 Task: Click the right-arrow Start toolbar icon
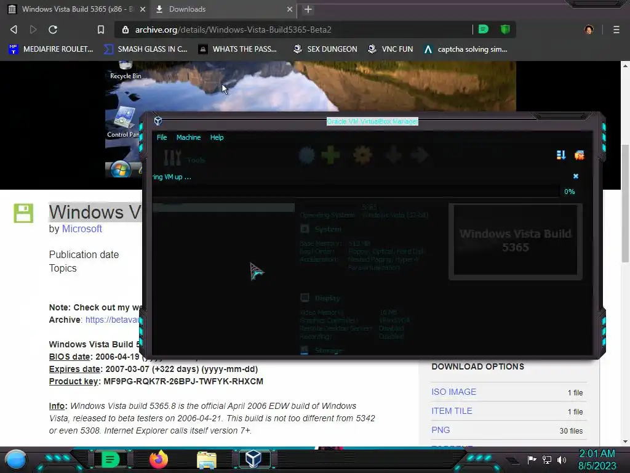(x=420, y=155)
